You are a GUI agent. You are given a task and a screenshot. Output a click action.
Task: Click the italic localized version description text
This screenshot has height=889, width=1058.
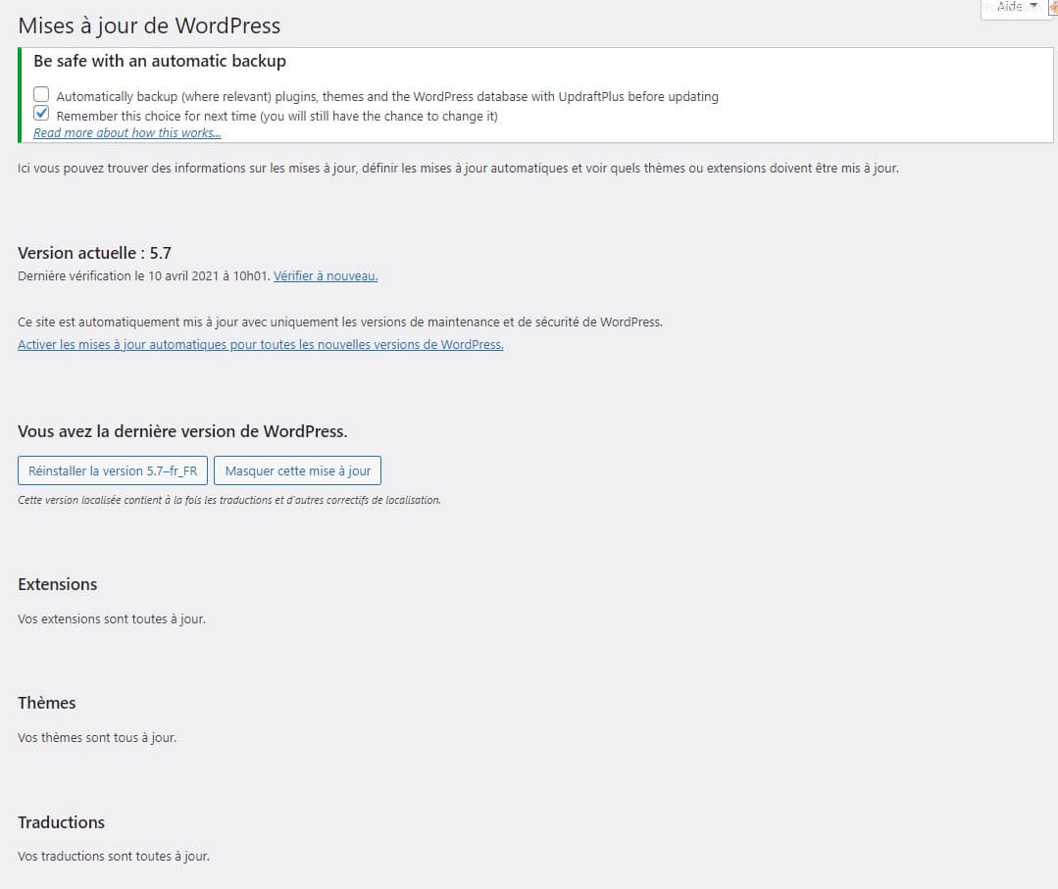[228, 500]
